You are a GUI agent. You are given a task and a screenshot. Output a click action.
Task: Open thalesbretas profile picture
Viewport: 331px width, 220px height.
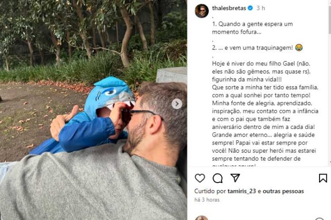click(202, 11)
